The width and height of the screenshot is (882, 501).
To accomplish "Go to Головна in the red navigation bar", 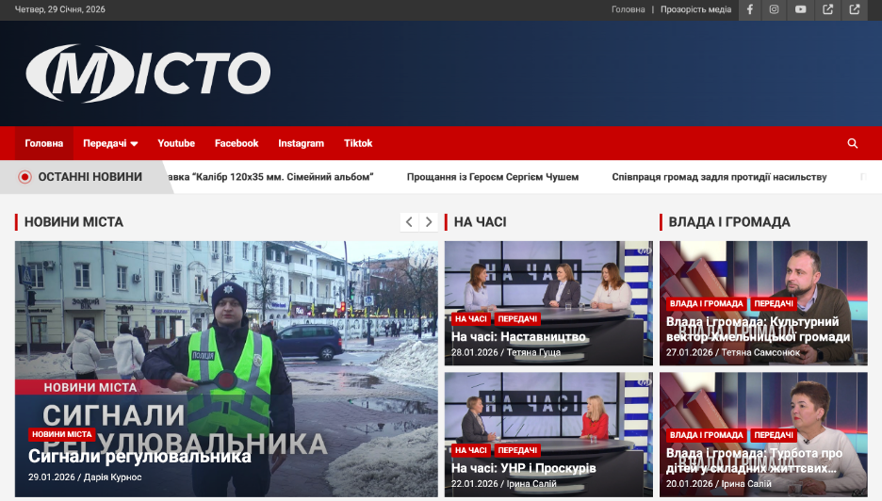I will click(44, 143).
